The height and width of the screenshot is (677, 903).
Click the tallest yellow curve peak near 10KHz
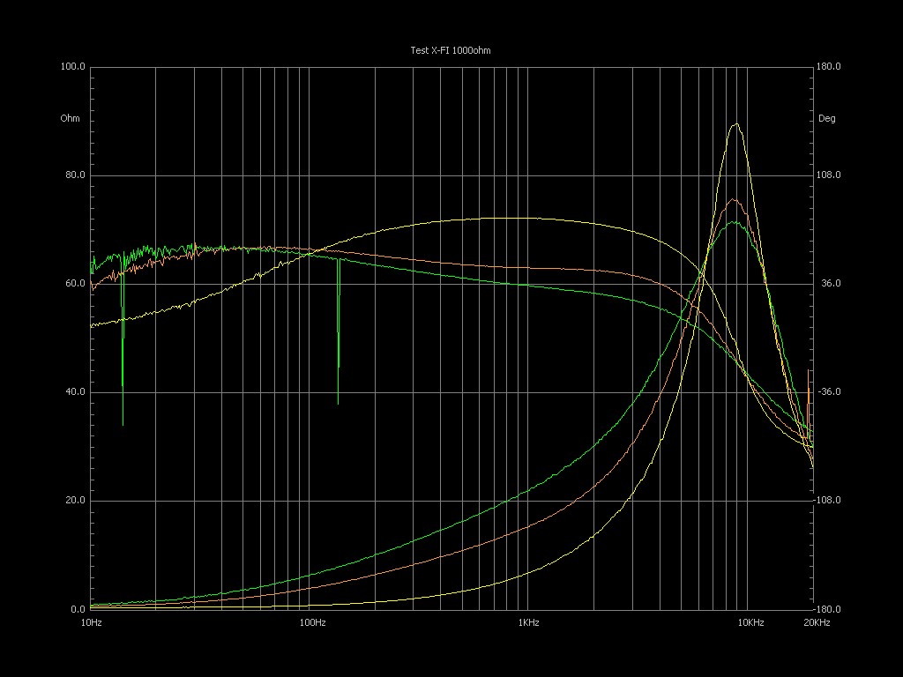[736, 124]
